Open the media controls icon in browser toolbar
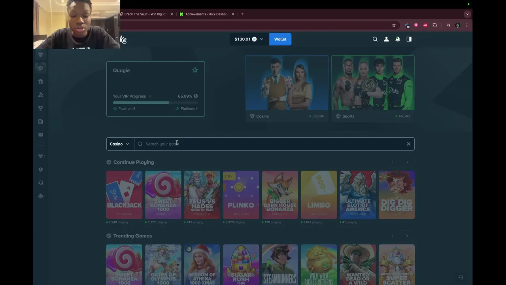The height and width of the screenshot is (285, 506). pos(448,25)
